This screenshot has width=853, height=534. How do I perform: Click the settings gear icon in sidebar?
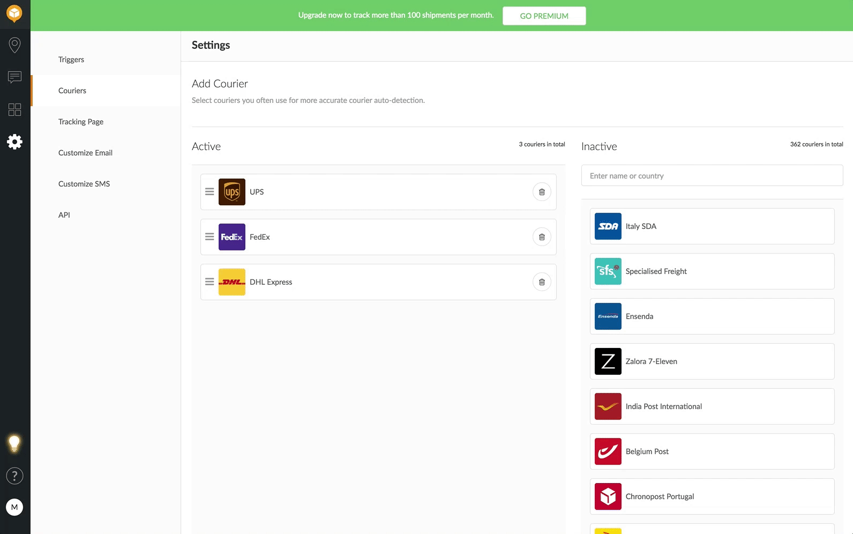coord(15,142)
